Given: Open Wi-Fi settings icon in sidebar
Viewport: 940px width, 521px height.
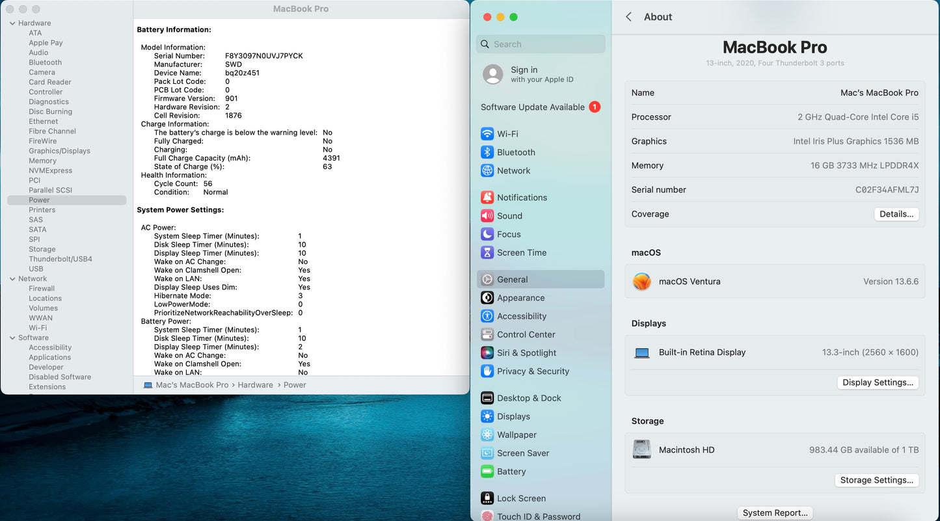Looking at the screenshot, I should (x=487, y=134).
